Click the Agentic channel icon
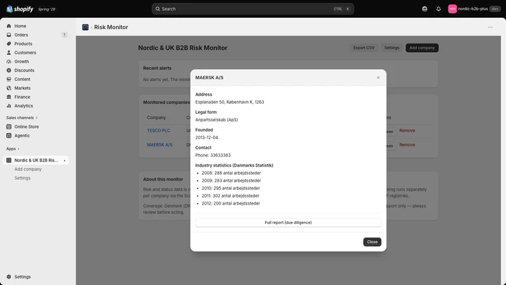Image resolution: width=506 pixels, height=285 pixels. (x=9, y=136)
